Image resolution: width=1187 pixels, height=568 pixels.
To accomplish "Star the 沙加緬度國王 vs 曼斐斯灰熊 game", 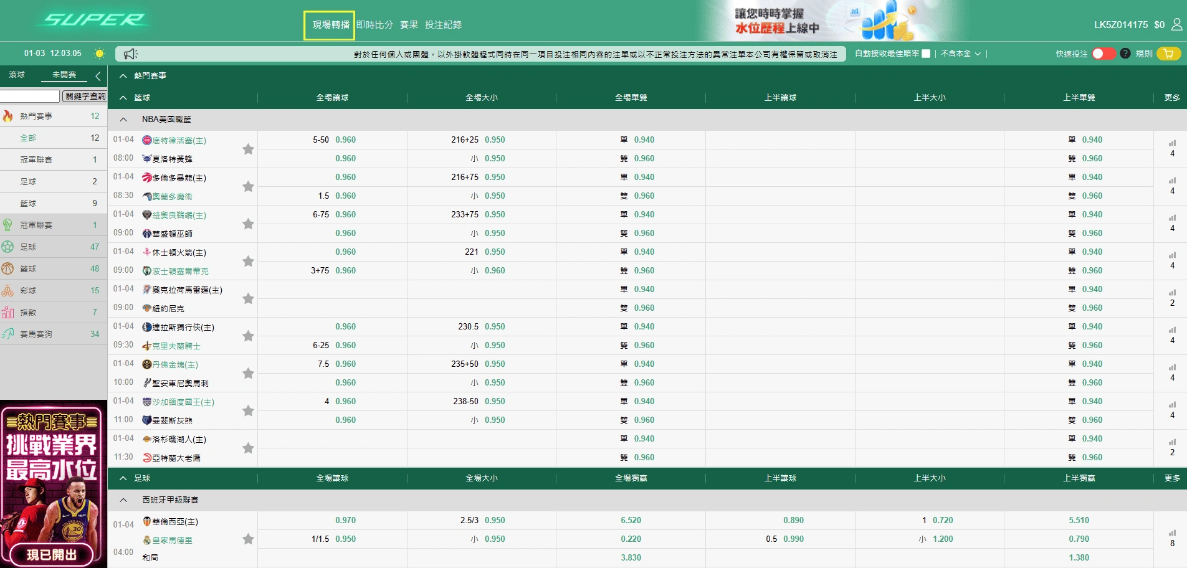I will coord(248,410).
